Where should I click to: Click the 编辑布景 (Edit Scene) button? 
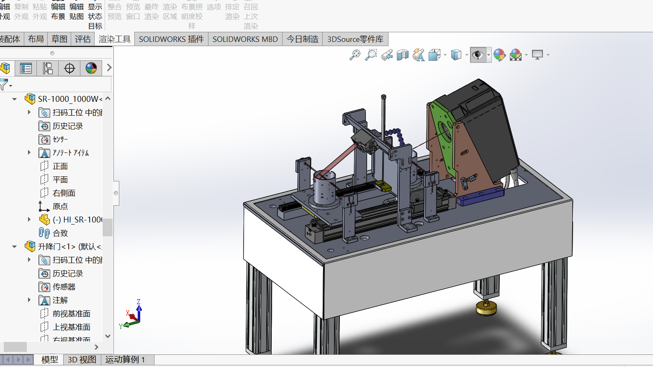tap(58, 12)
